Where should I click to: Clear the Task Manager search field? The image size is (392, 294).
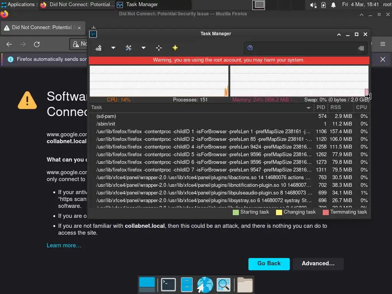point(361,48)
